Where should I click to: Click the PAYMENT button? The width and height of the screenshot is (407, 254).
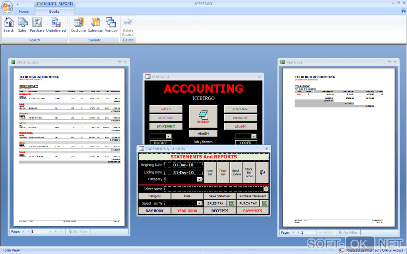(x=240, y=118)
